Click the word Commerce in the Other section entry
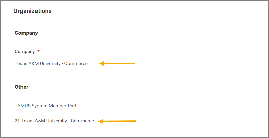Image resolution: width=269 pixels, height=138 pixels. click(82, 121)
